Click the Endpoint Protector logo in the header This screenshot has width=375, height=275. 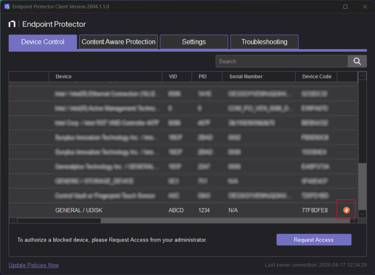coord(48,24)
